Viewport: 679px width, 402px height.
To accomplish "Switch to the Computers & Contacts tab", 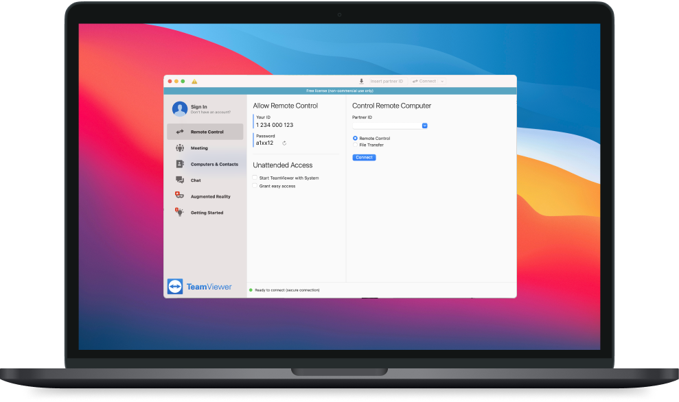I will pyautogui.click(x=205, y=164).
